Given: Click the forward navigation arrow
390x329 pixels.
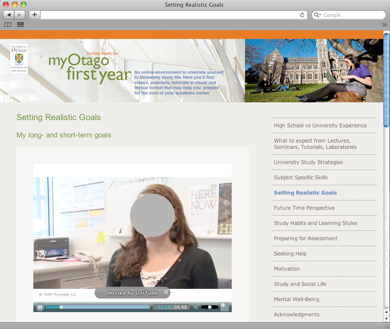Looking at the screenshot, I should coord(19,15).
